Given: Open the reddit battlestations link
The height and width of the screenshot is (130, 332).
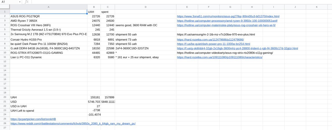Looking at the screenshot, I should pyautogui.click(x=73, y=124).
